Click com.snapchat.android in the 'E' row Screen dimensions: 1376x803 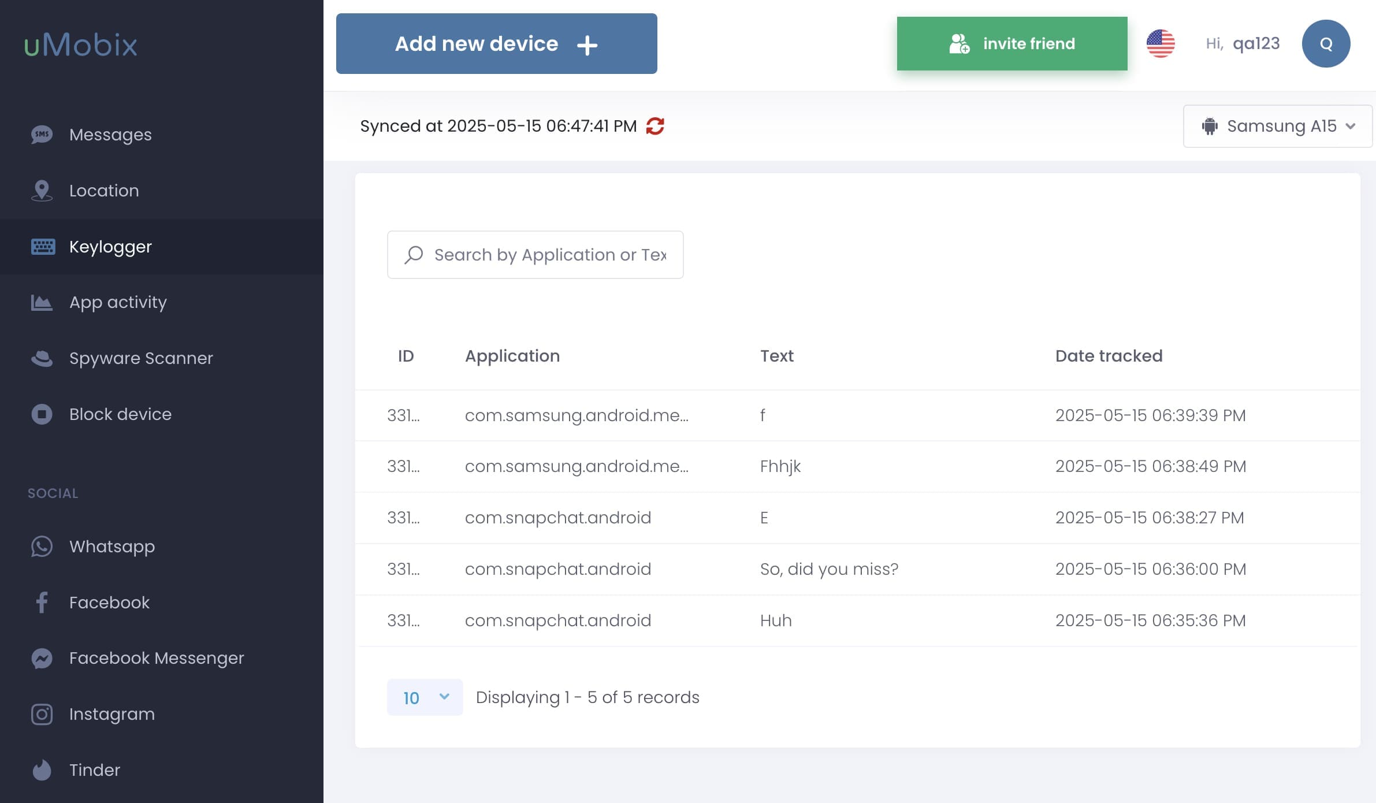558,518
